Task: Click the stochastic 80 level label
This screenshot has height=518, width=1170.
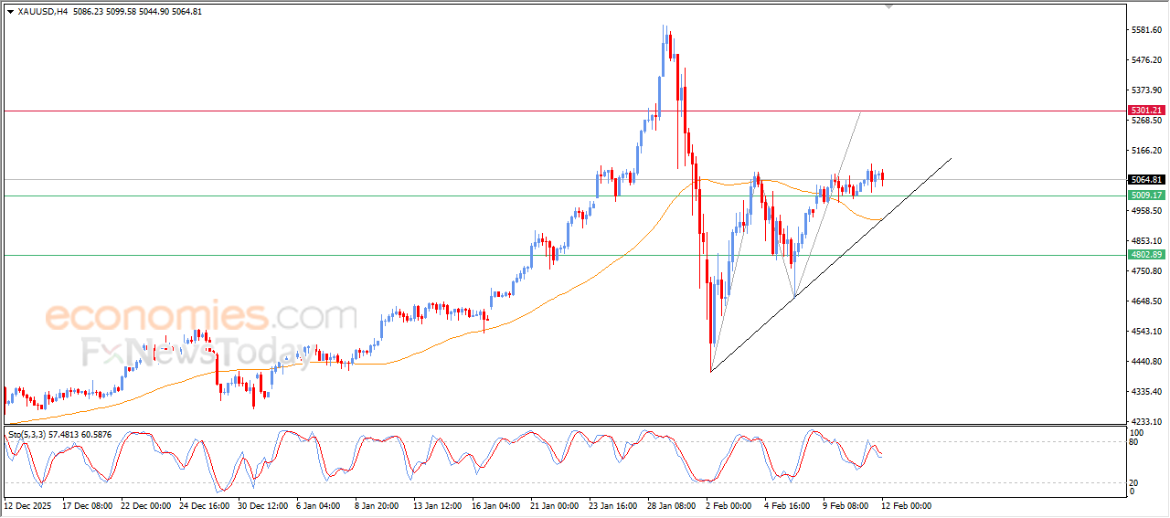Action: (1135, 442)
